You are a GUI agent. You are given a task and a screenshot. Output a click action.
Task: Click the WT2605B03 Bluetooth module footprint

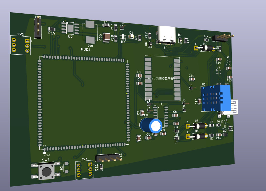[x=163, y=78]
